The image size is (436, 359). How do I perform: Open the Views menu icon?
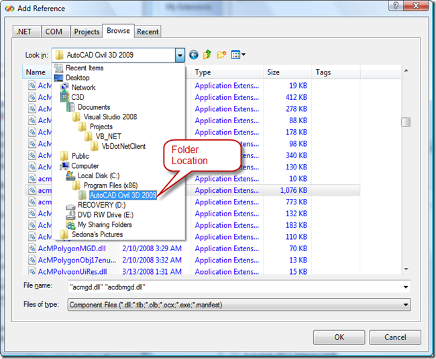pos(235,55)
